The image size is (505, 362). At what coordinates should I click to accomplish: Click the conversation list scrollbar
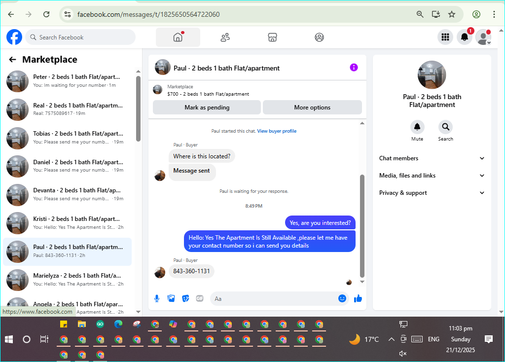pyautogui.click(x=138, y=109)
